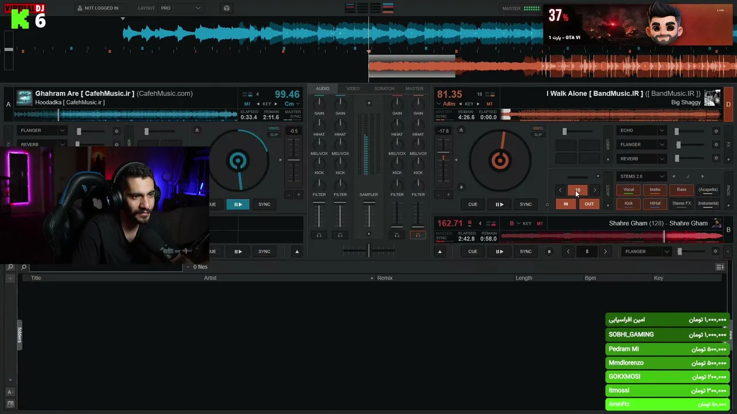Open browser options icon at right of file bar
Viewport: 737px width, 414px height.
720,267
